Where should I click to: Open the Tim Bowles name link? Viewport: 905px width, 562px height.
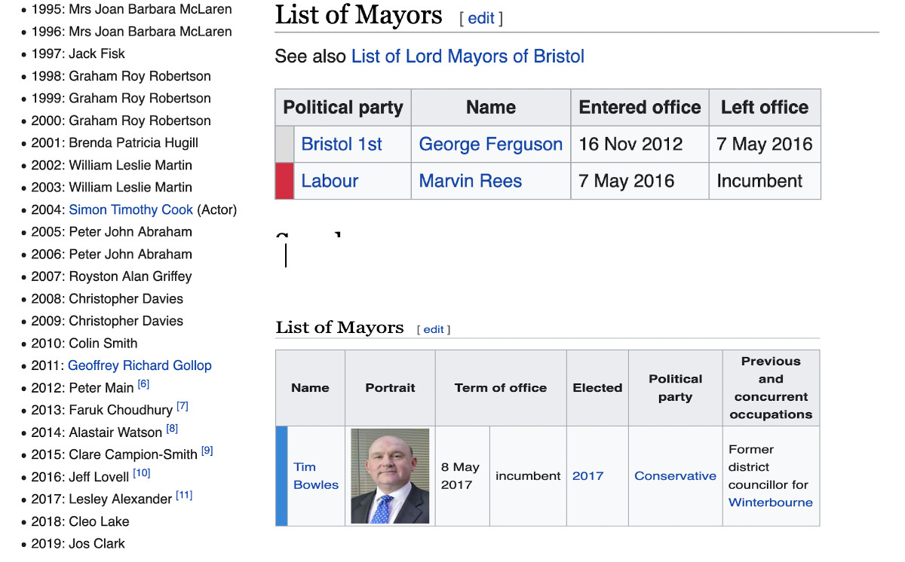click(315, 475)
